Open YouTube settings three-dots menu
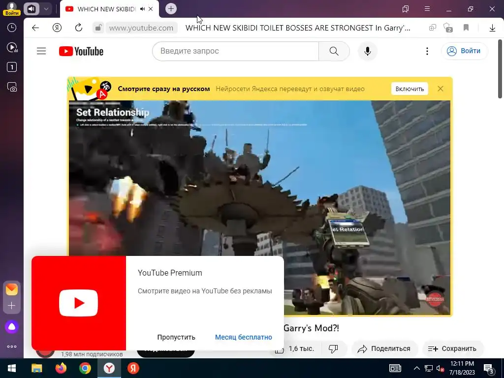This screenshot has height=378, width=504. point(427,51)
